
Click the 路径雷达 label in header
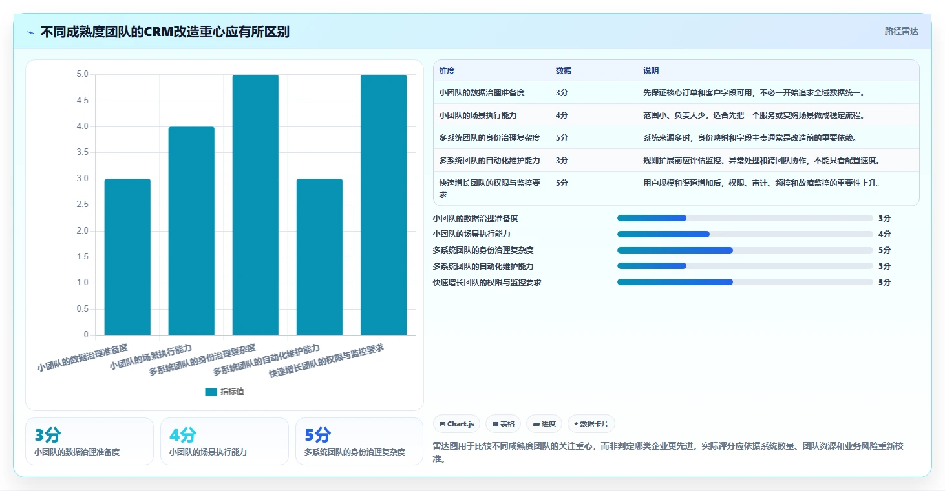tap(901, 31)
